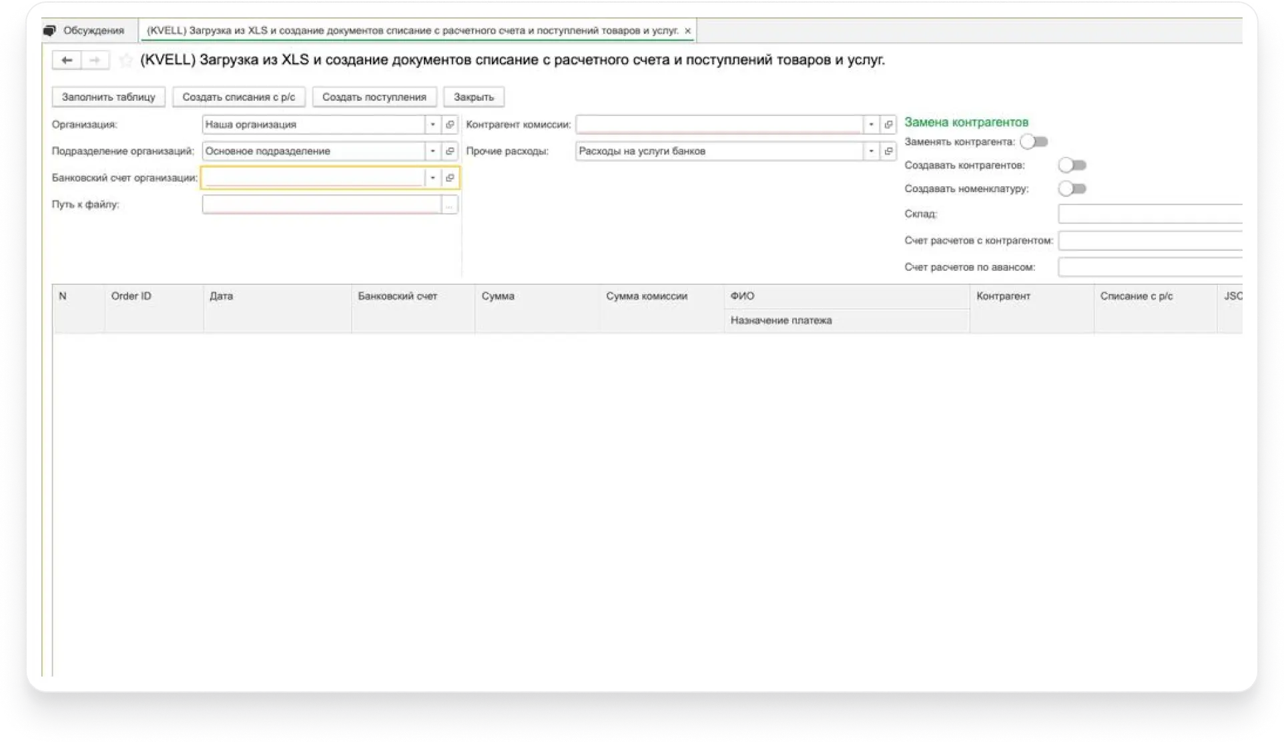
Task: Click the Сумма комиссии column header
Action: (x=662, y=309)
